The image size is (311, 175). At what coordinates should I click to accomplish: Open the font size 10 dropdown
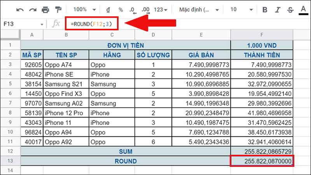[241, 9]
